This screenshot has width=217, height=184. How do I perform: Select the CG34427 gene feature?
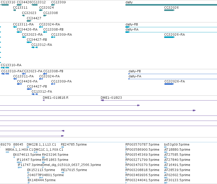pyautogui.click(x=29, y=21)
